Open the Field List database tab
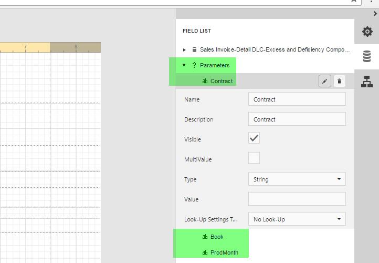 click(x=367, y=57)
